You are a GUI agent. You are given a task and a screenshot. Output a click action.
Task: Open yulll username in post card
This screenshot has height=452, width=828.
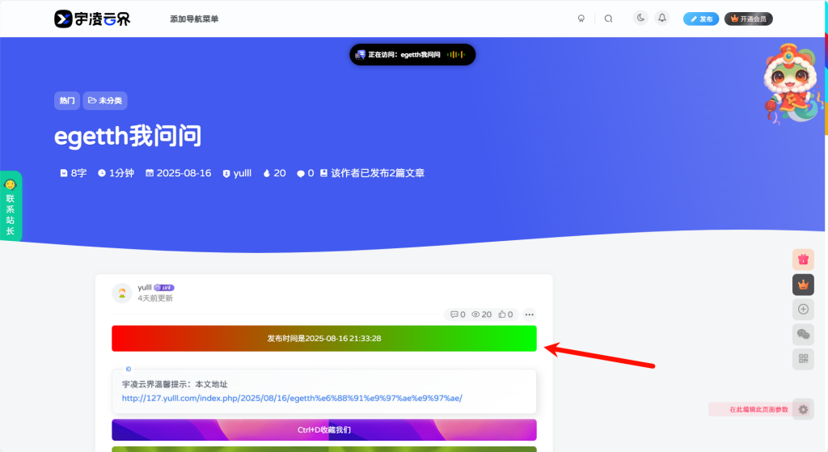[x=145, y=287]
